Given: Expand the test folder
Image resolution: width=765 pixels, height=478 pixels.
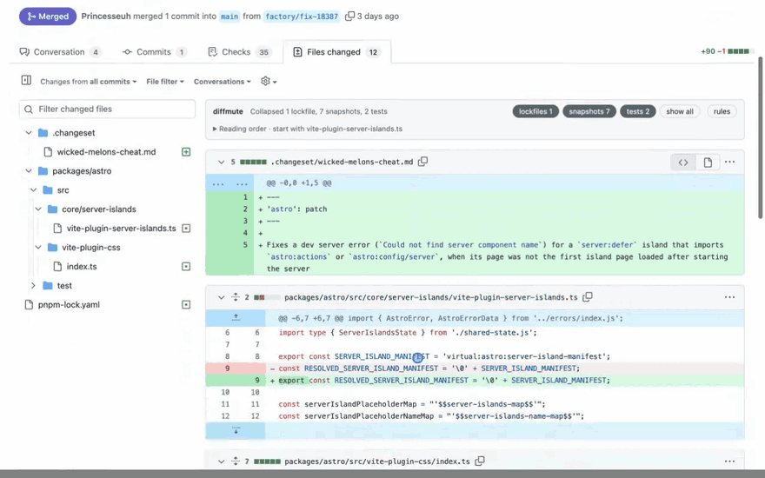Looking at the screenshot, I should pyautogui.click(x=34, y=285).
